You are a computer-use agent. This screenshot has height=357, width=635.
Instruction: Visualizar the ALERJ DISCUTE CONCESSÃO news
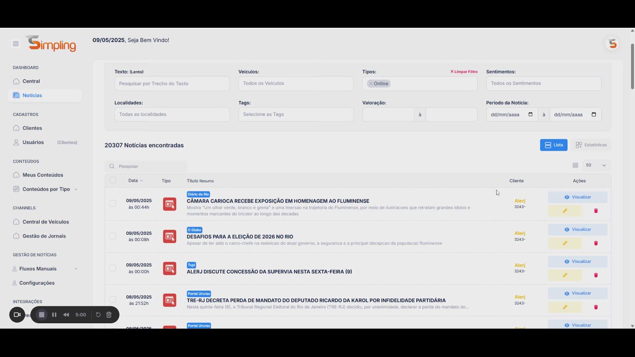coord(577,261)
